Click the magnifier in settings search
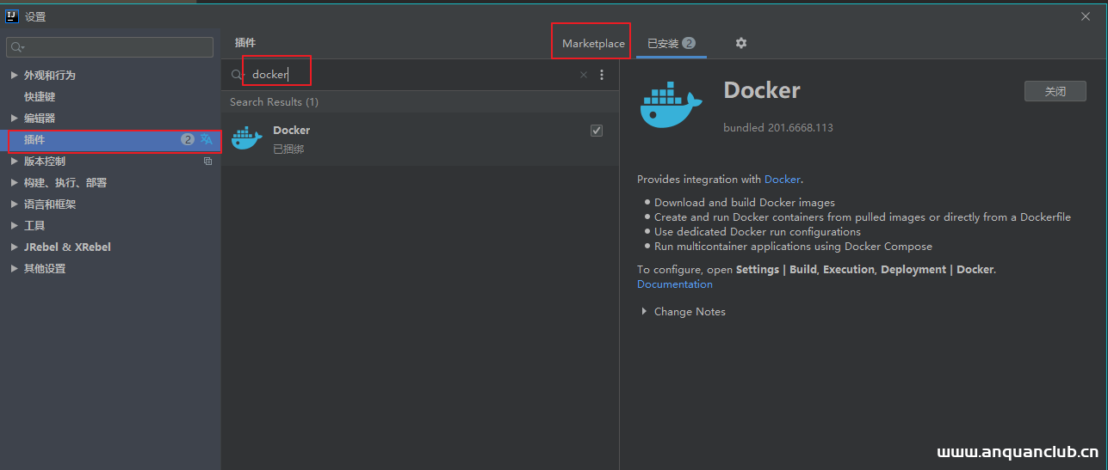The image size is (1108, 470). [x=17, y=47]
